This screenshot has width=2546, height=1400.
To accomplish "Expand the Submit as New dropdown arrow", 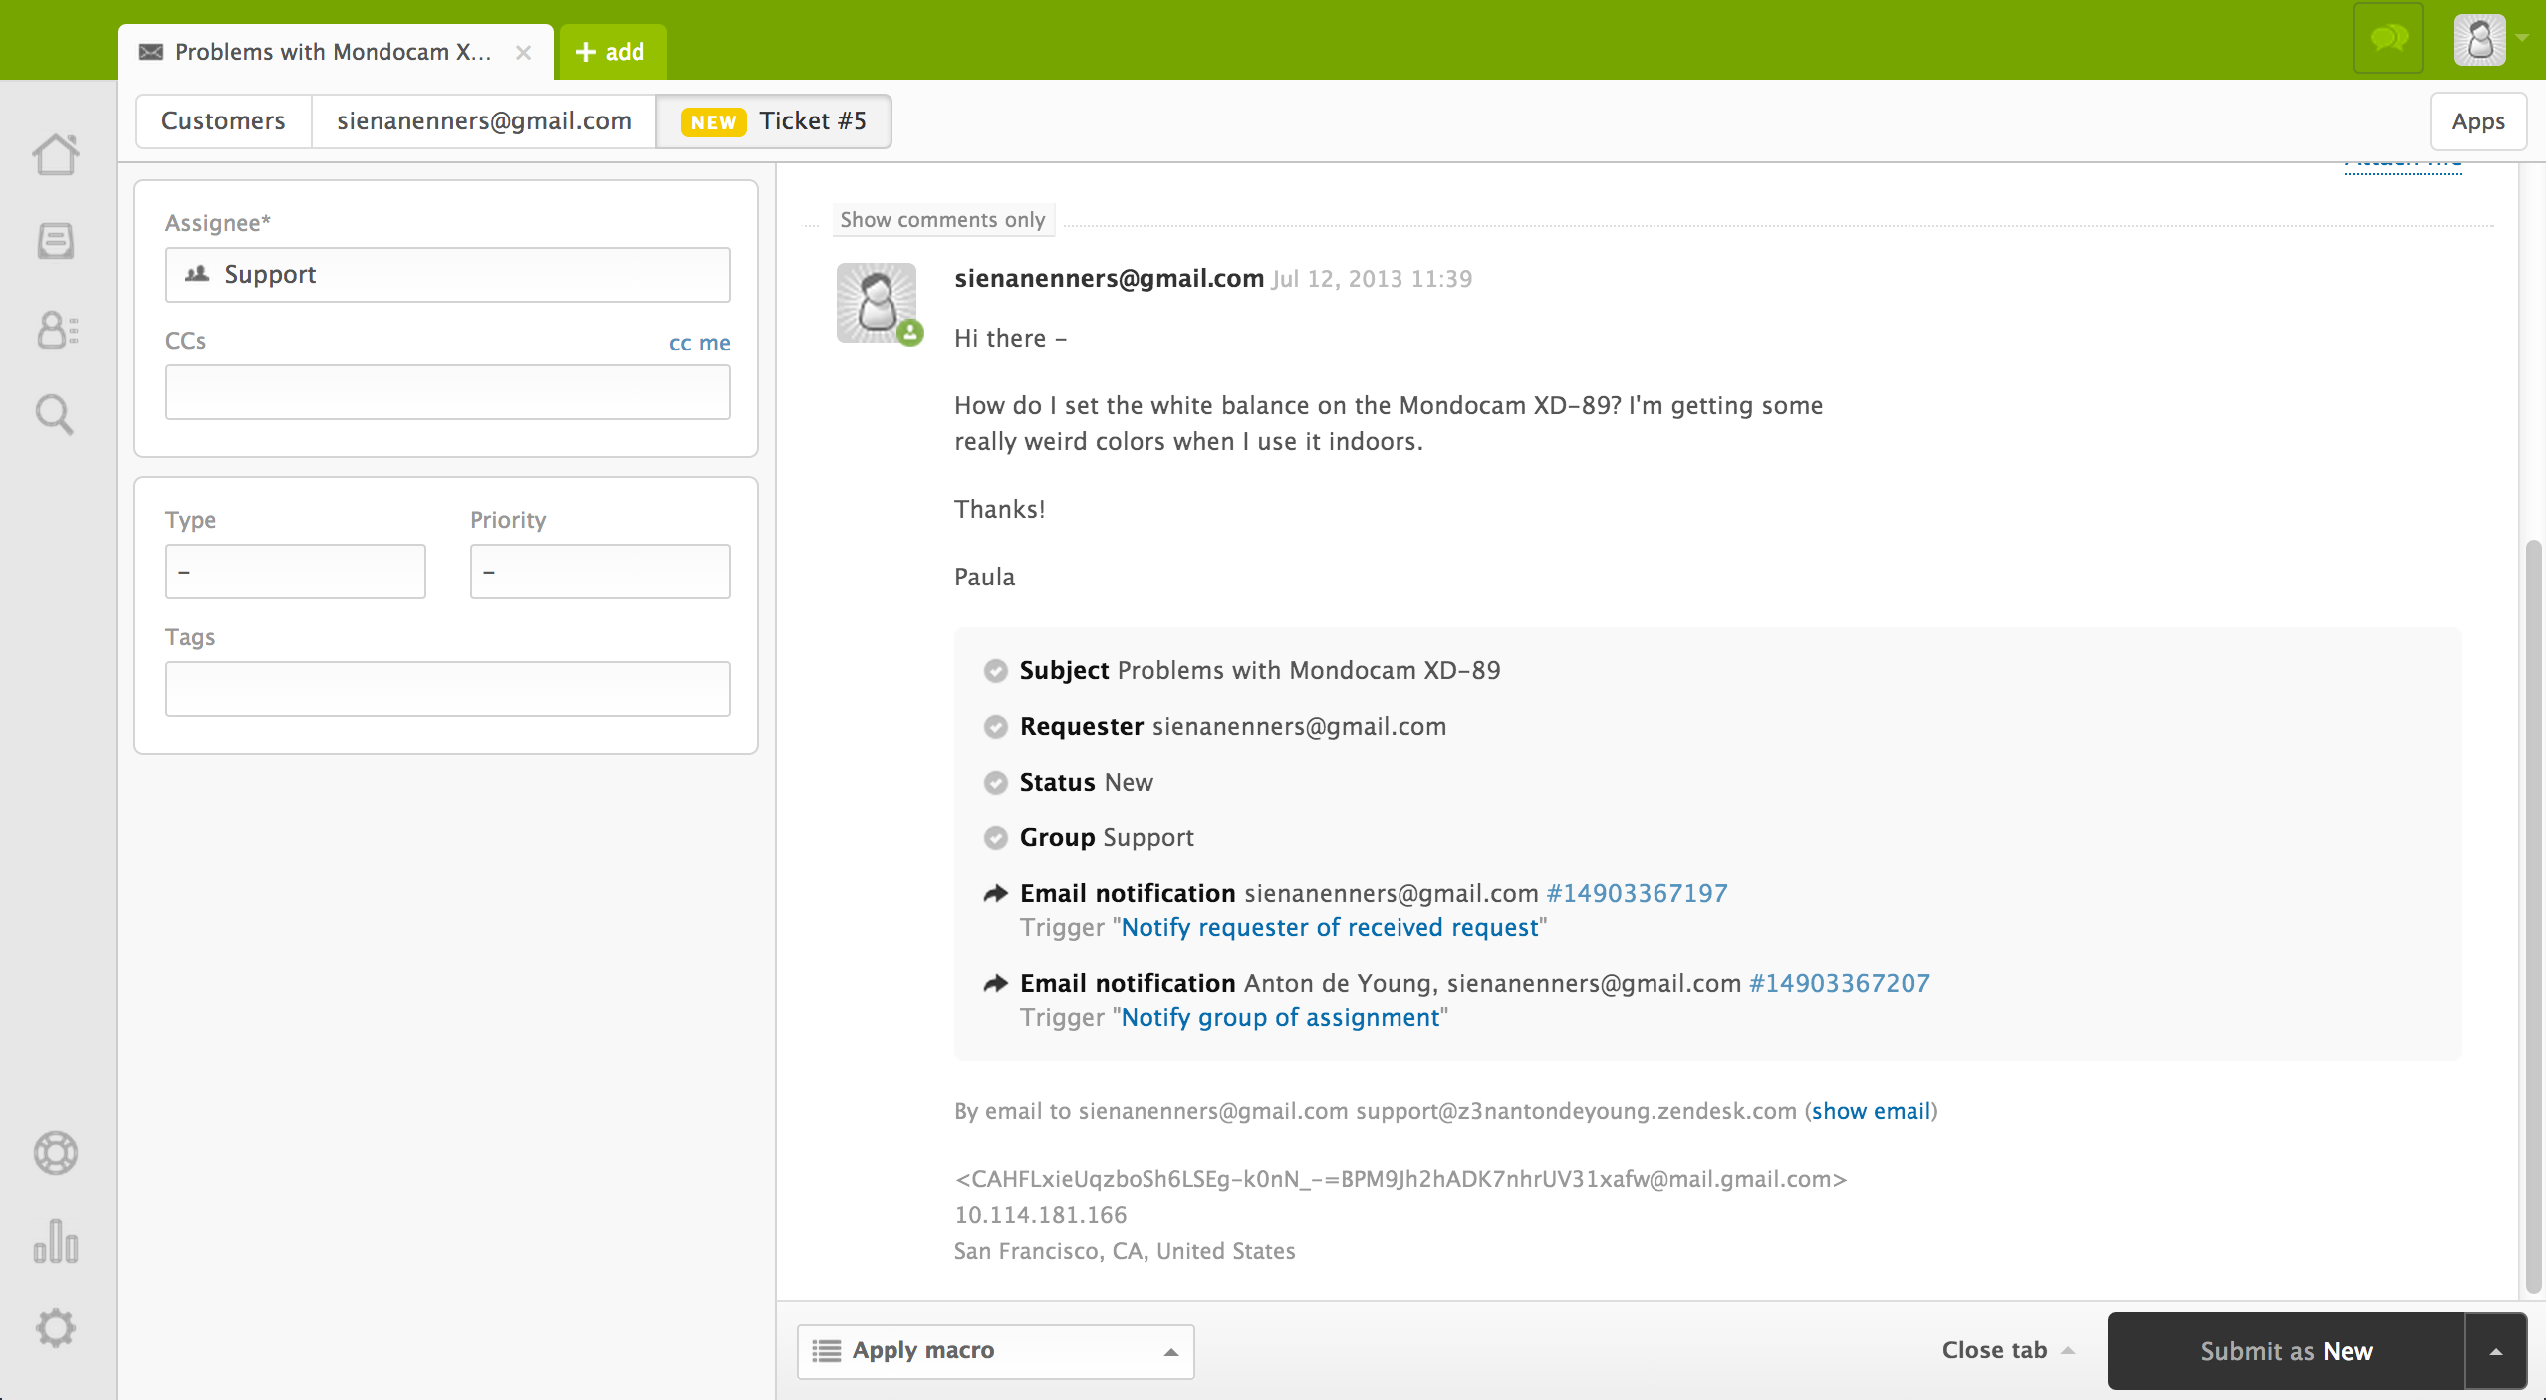I will coord(2495,1350).
